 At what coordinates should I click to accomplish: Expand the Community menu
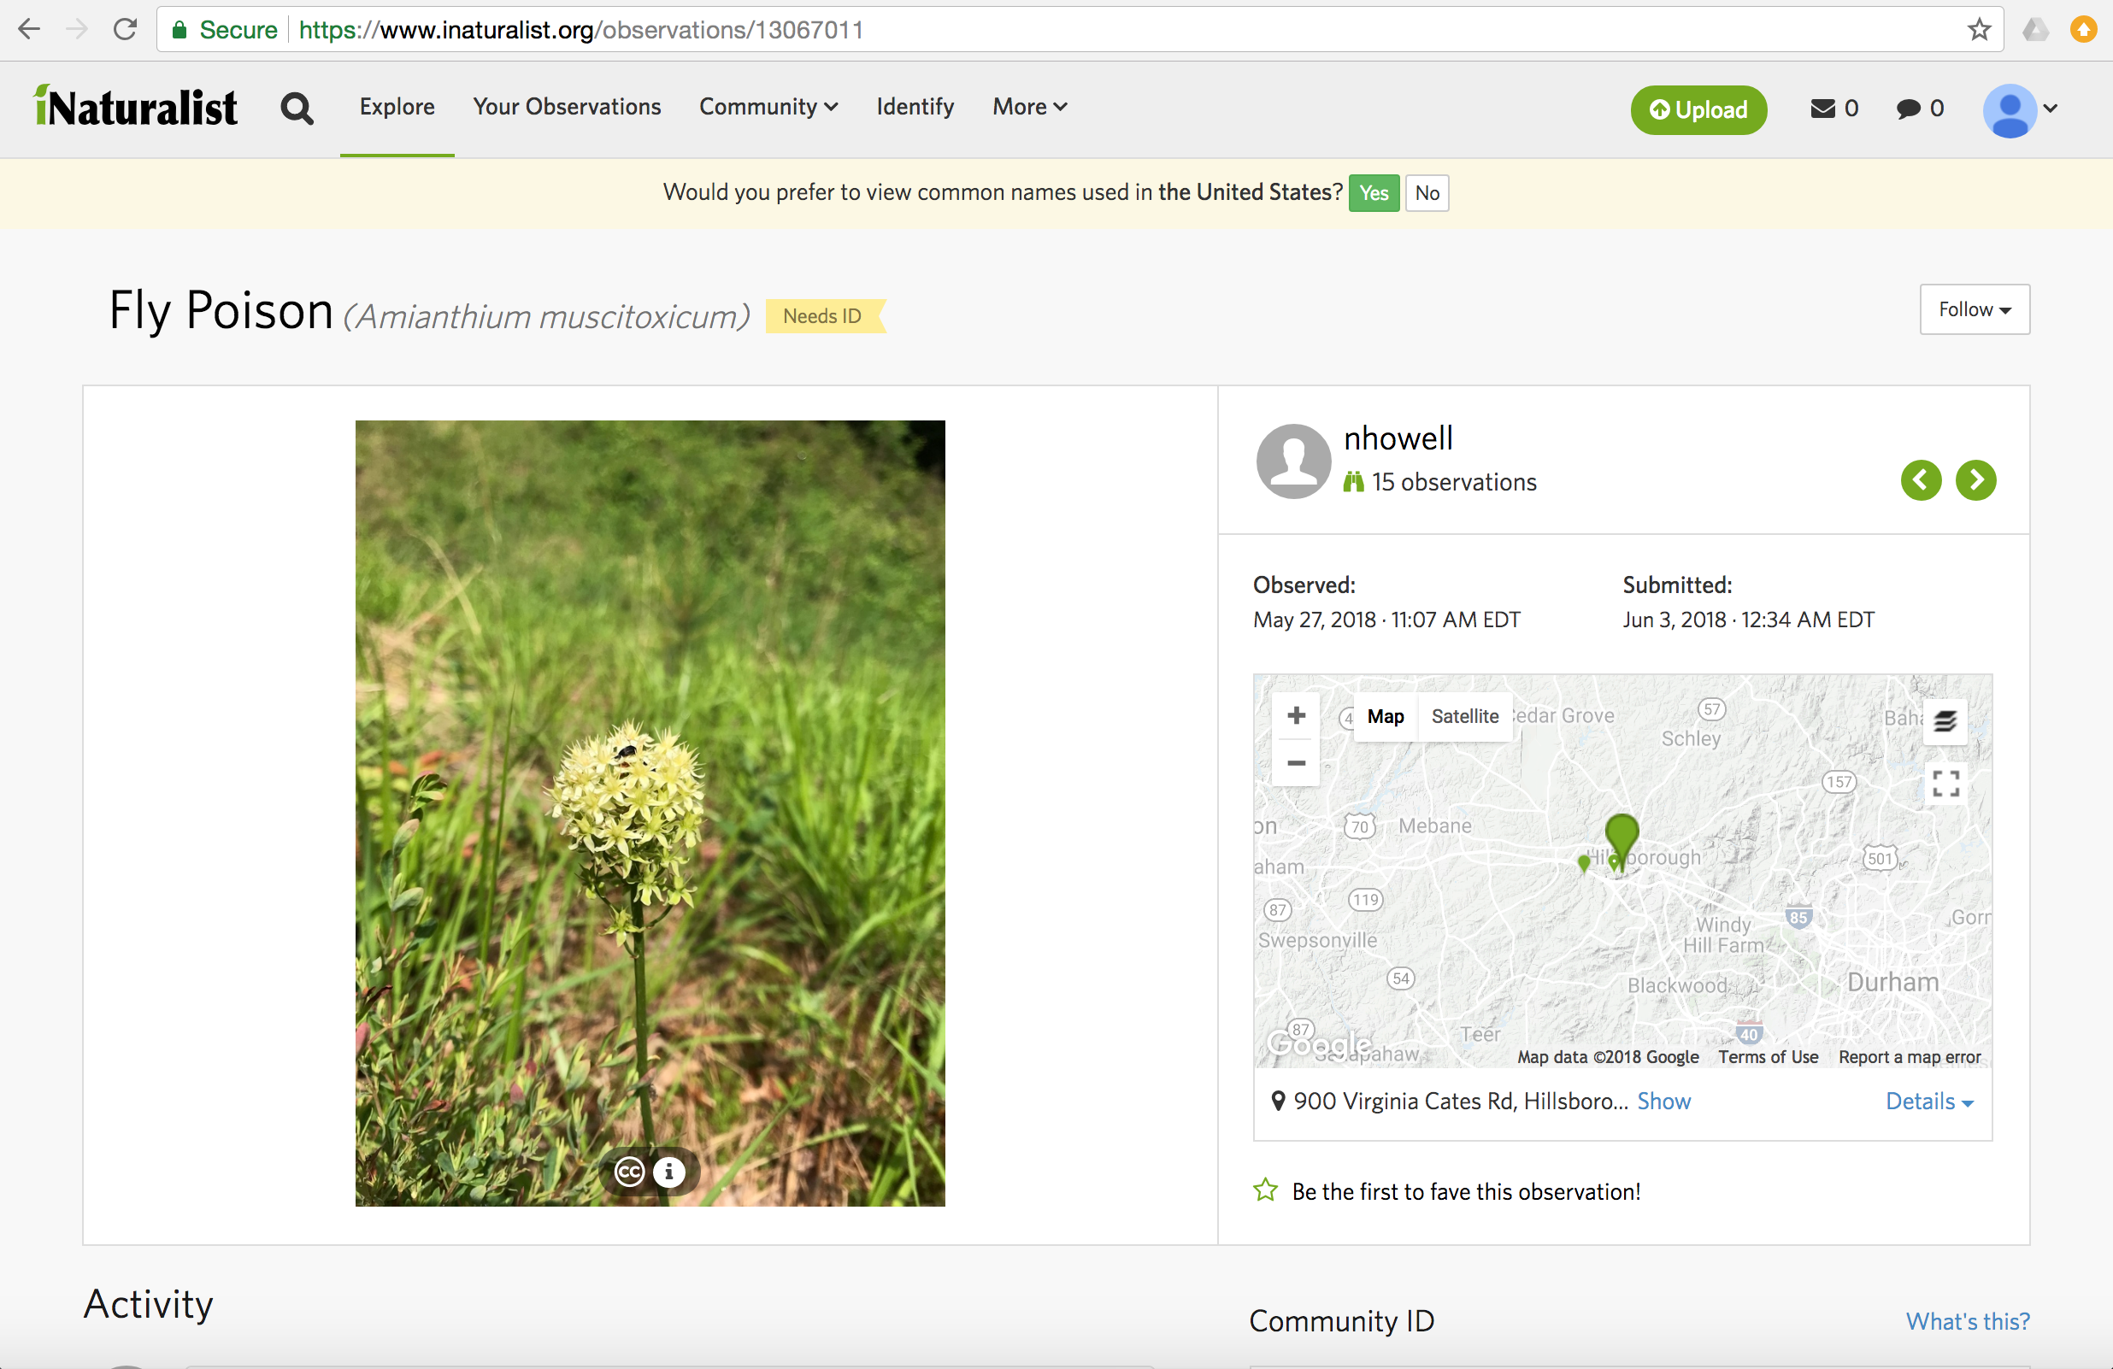[x=768, y=107]
